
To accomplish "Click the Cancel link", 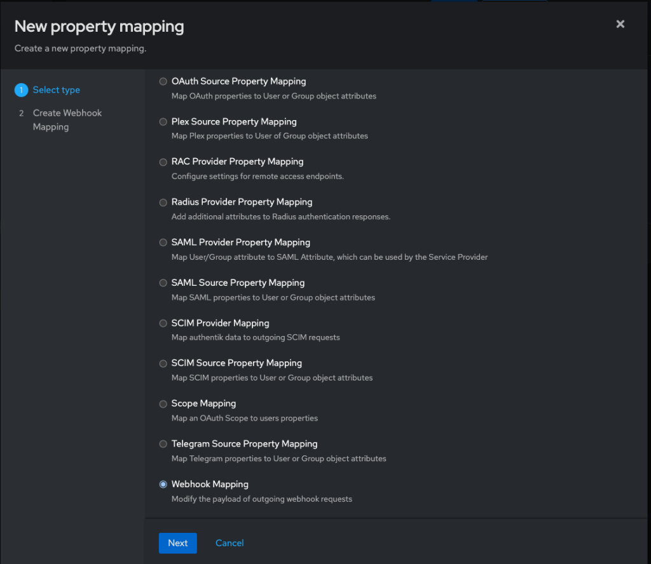I will click(x=230, y=543).
